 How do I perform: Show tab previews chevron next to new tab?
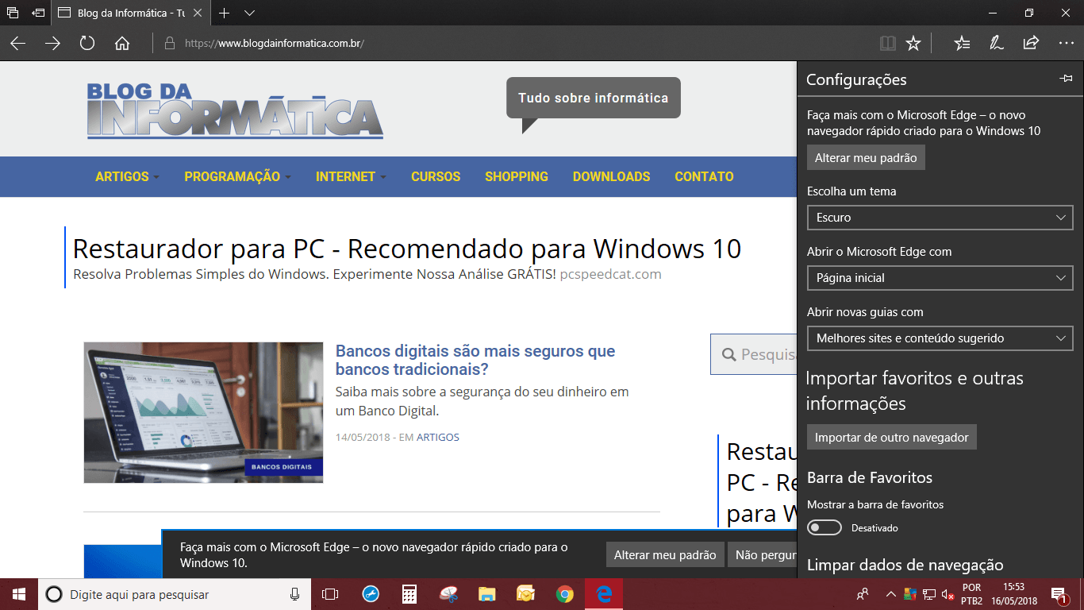pos(249,13)
